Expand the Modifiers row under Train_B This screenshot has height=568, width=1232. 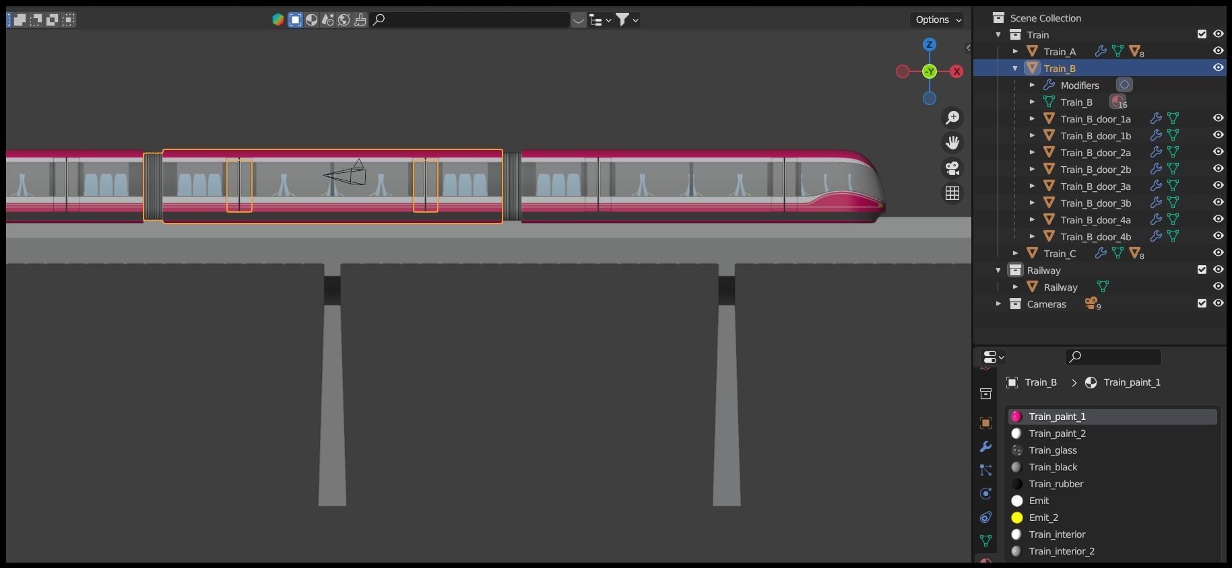1033,85
